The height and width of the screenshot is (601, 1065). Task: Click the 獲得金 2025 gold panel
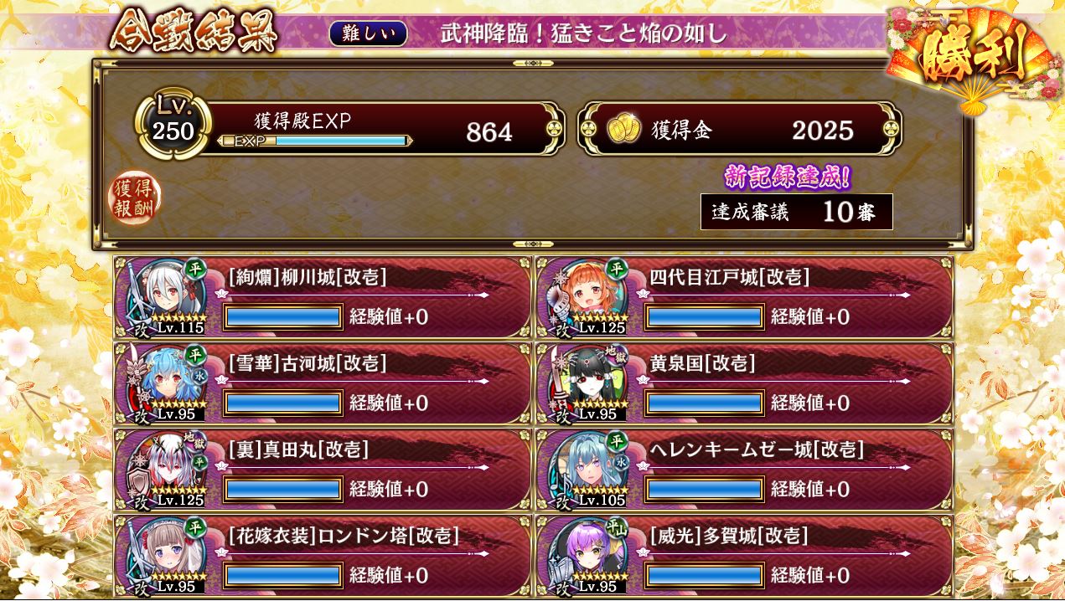(741, 129)
